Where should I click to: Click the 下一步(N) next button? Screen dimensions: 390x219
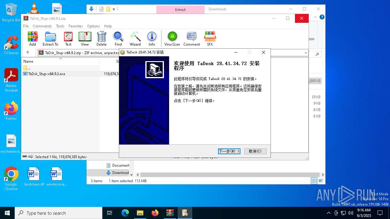tap(229, 151)
